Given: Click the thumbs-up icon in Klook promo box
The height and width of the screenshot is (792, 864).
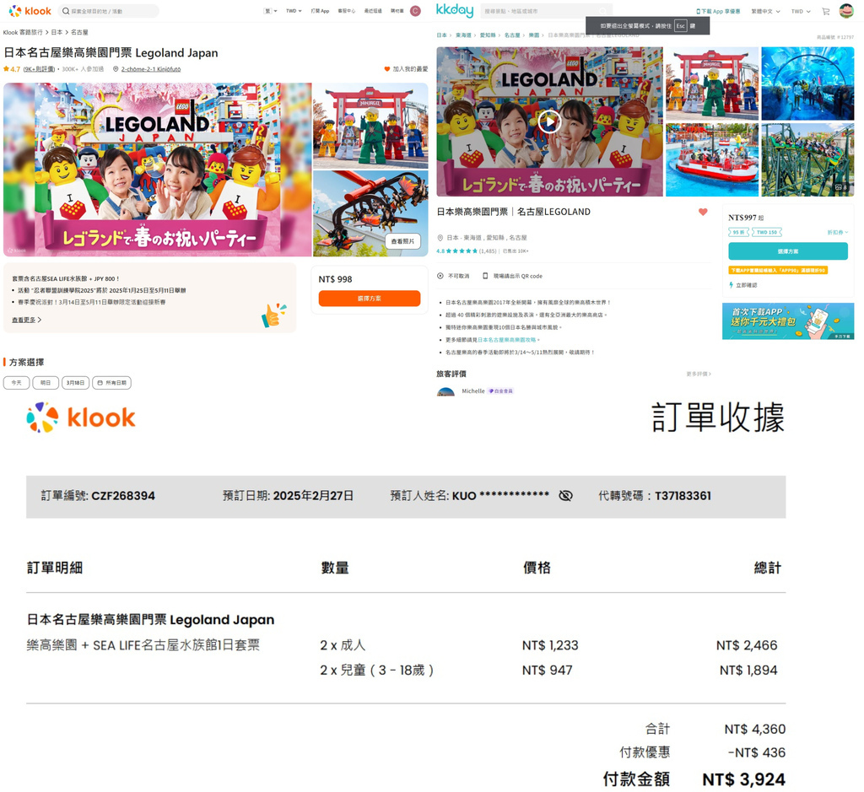Looking at the screenshot, I should pyautogui.click(x=274, y=315).
